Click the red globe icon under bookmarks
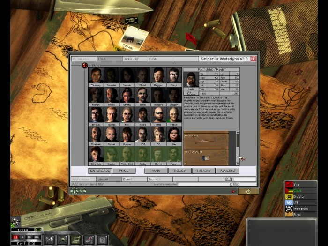Viewport: 328px width, 246px height. pos(85,66)
